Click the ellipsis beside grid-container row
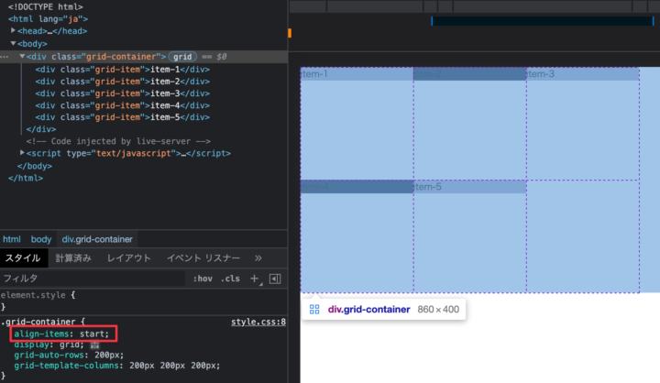This screenshot has height=383, width=660. pos(5,57)
